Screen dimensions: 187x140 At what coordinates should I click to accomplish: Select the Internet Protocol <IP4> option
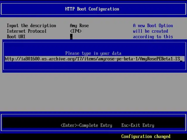(76, 31)
